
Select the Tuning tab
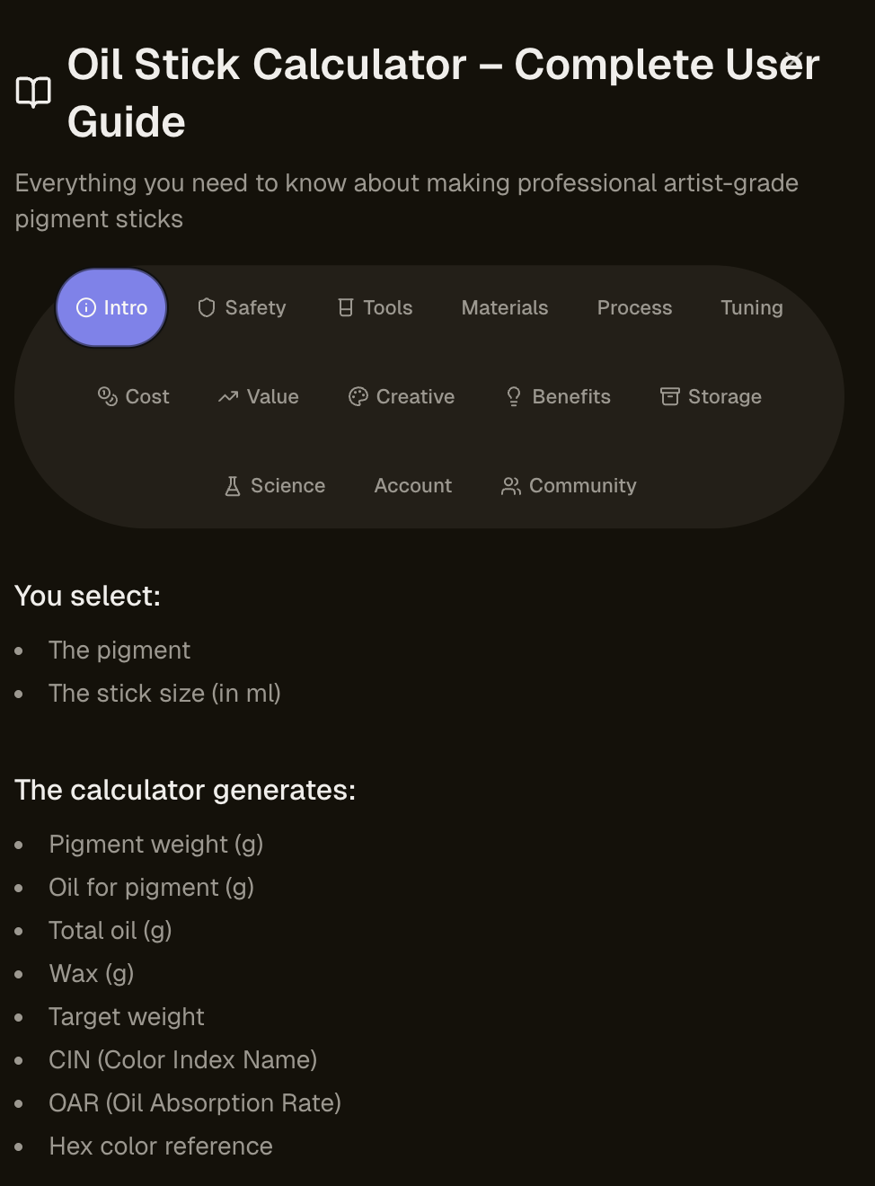coord(751,307)
